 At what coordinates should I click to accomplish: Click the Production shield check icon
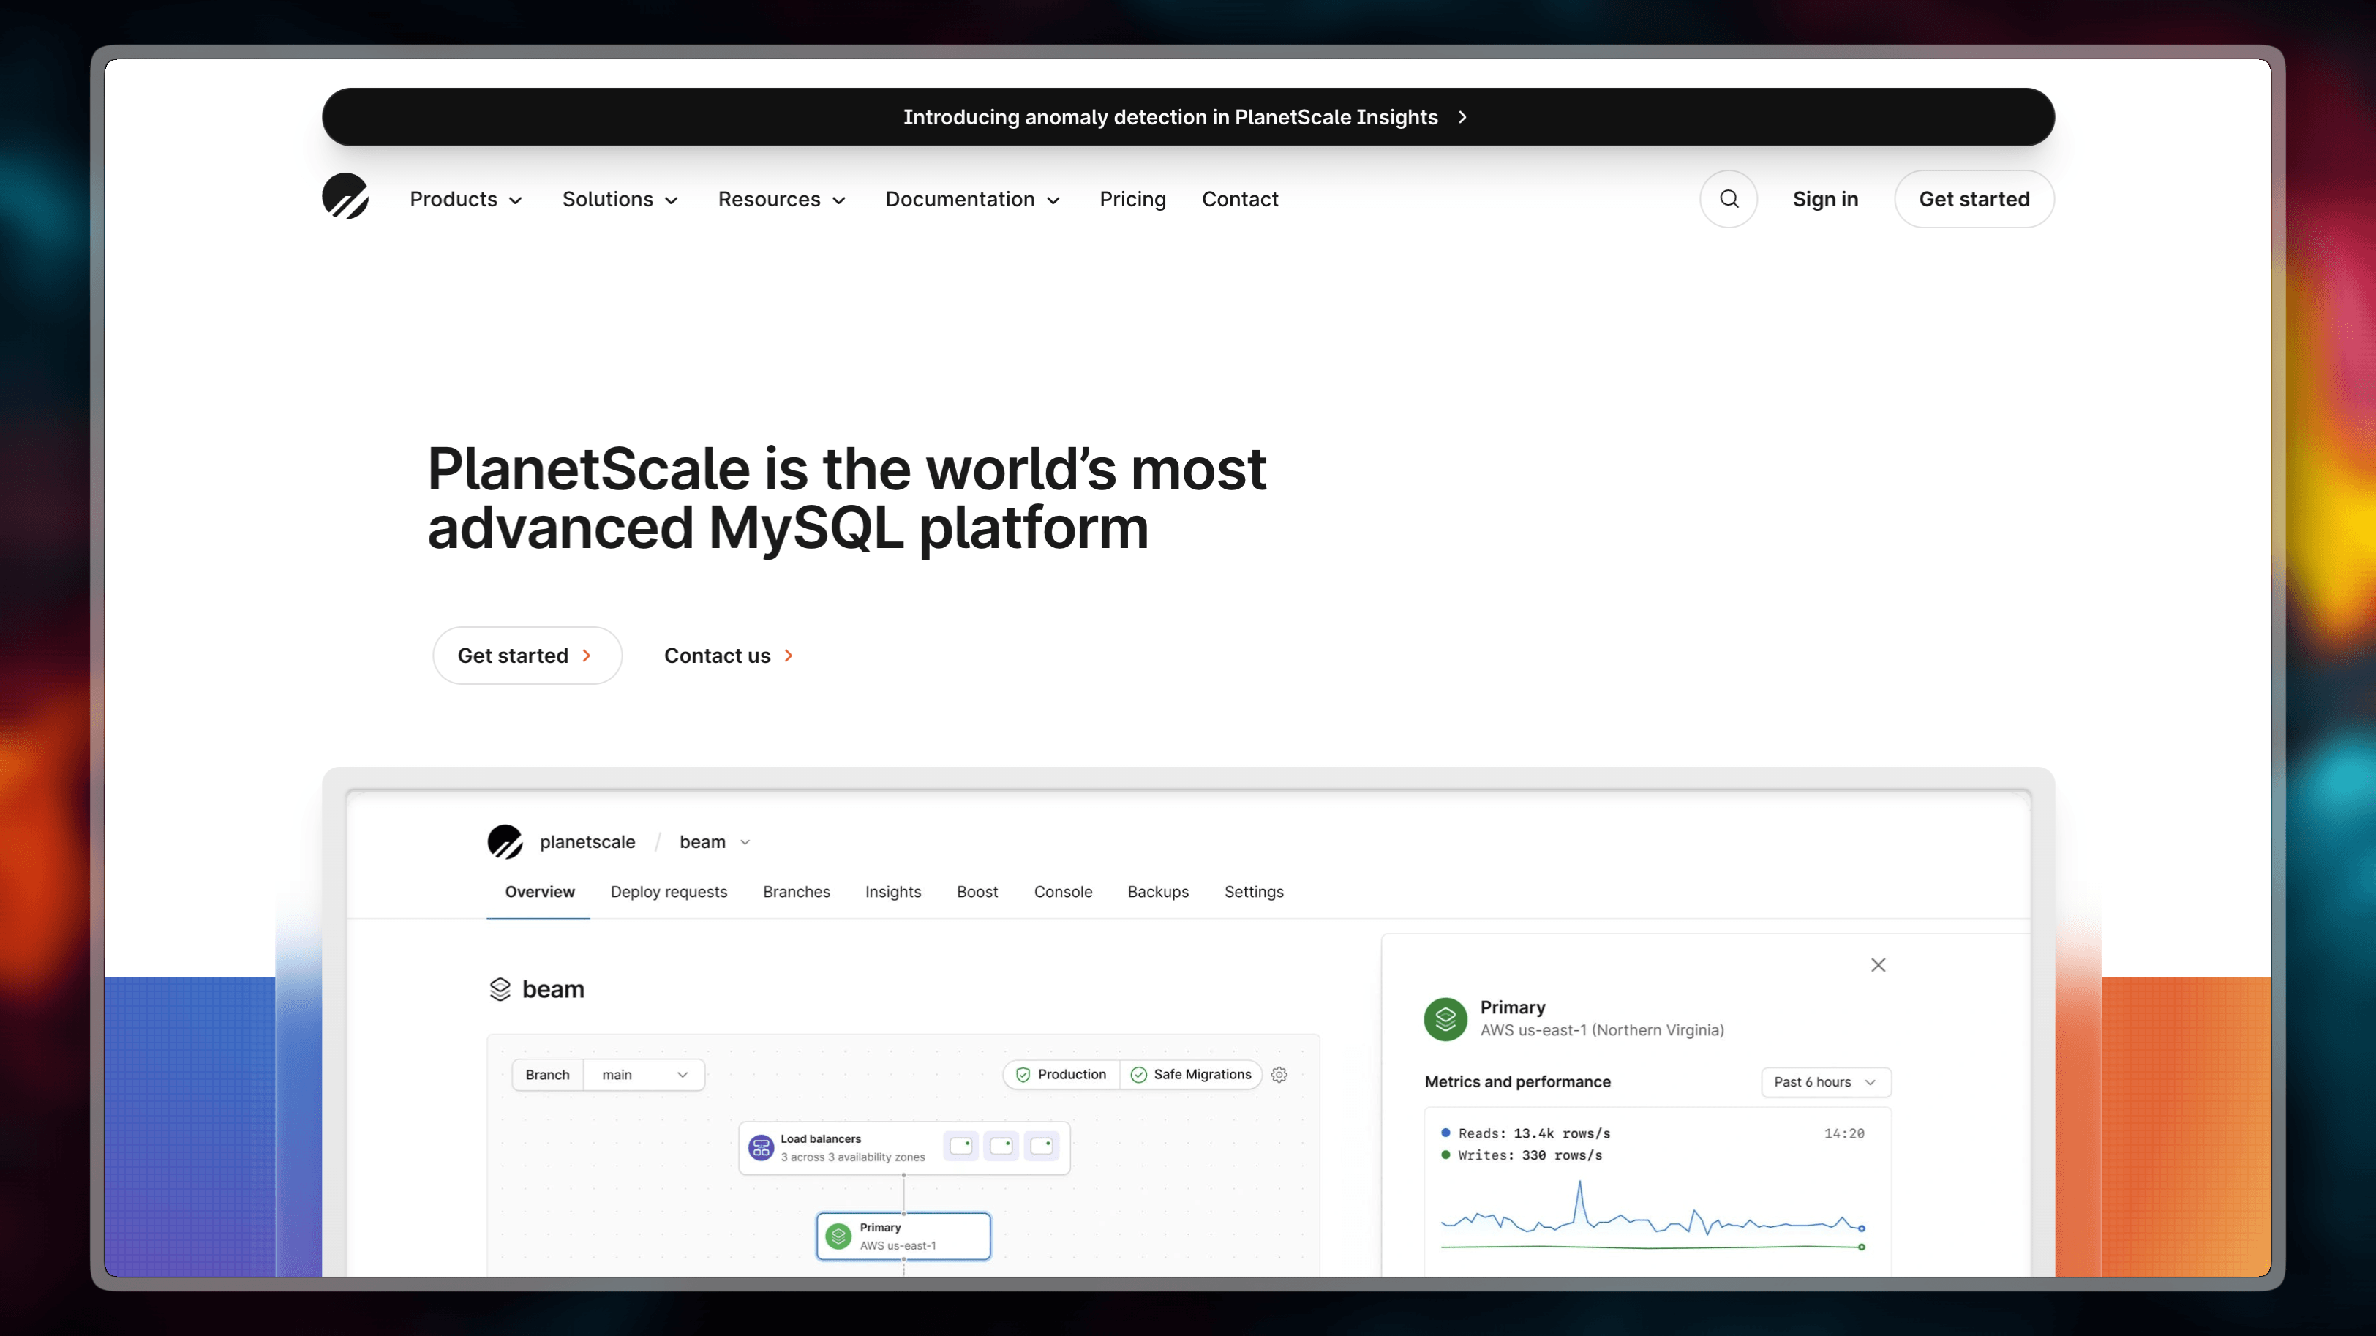click(x=1023, y=1074)
